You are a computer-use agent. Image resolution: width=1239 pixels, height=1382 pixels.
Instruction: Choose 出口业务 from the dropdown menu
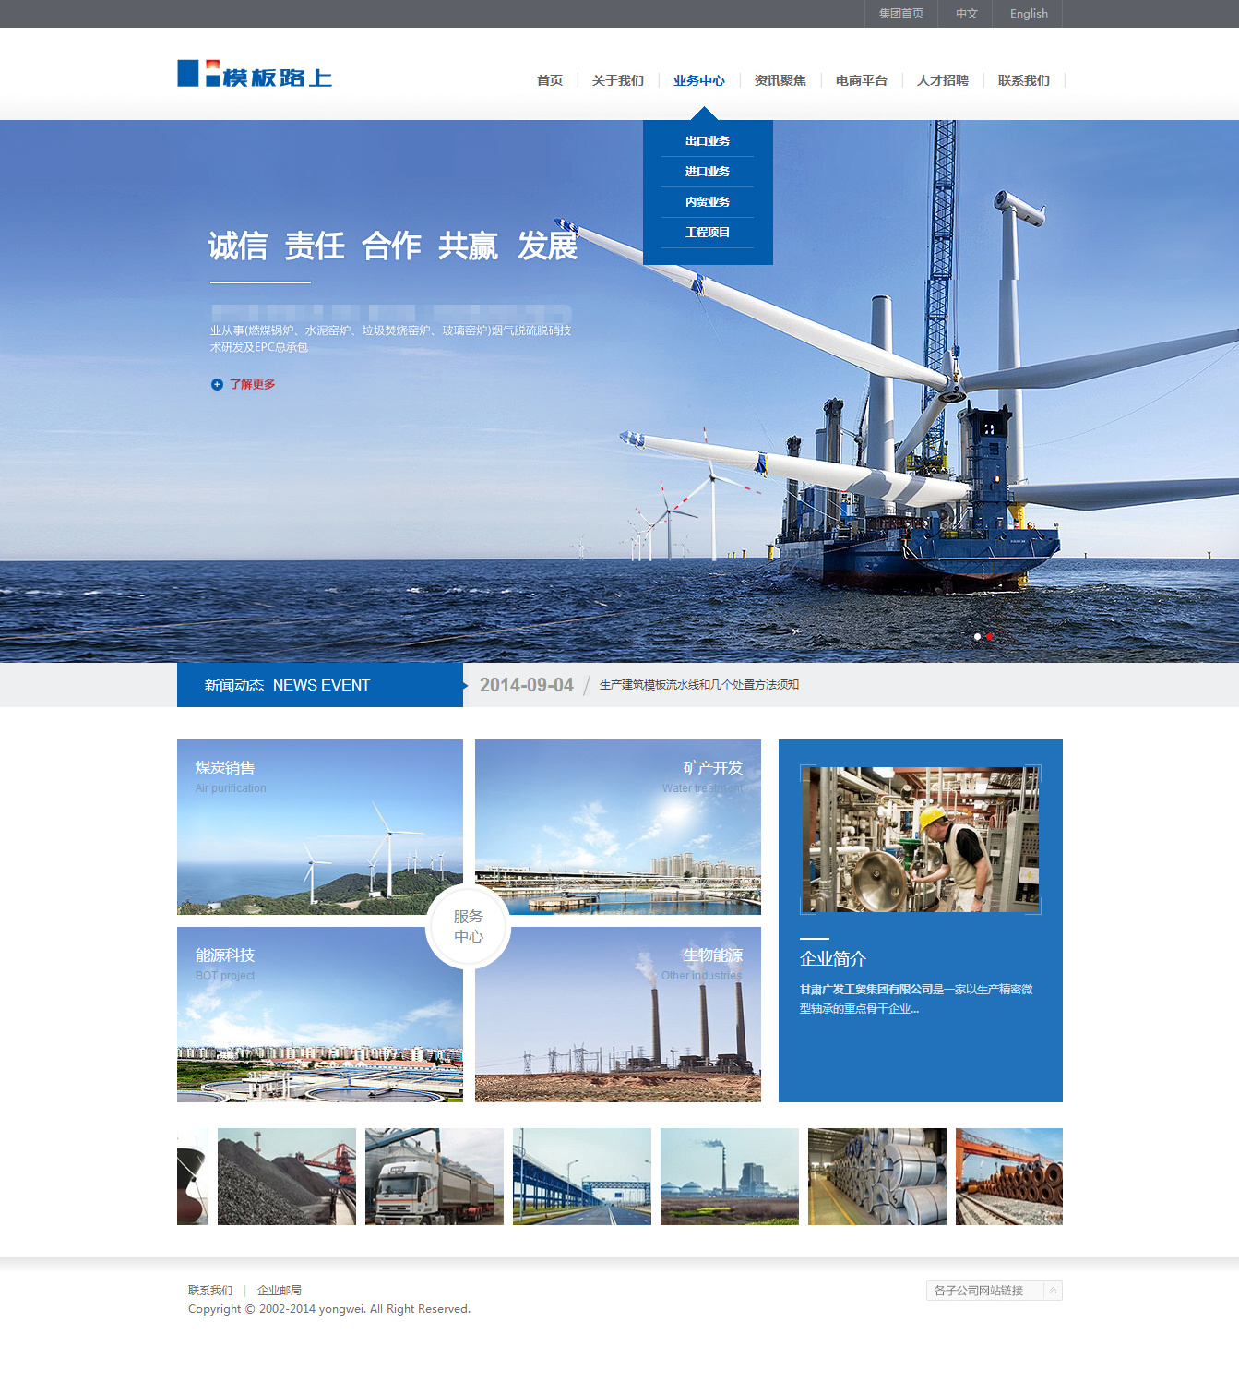coord(708,141)
